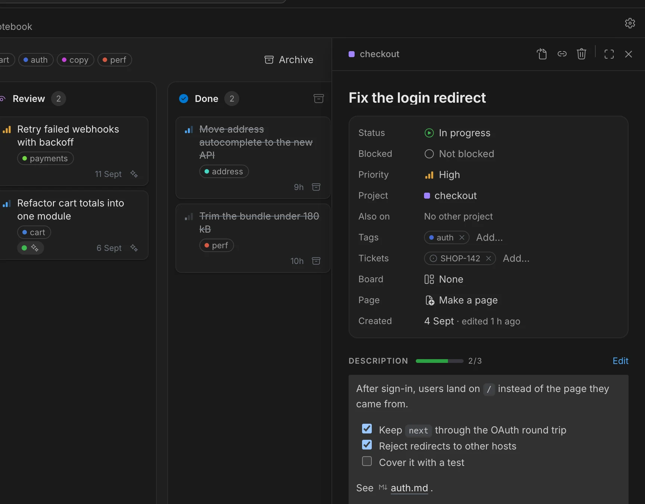Click the export/share icon in detail header
Image resolution: width=645 pixels, height=504 pixels.
542,54
